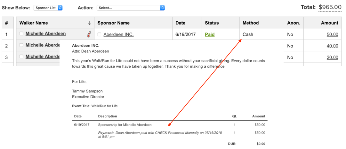Screen dimensions: 346x149
Task: Click the green Paid status link
Action: coord(210,34)
